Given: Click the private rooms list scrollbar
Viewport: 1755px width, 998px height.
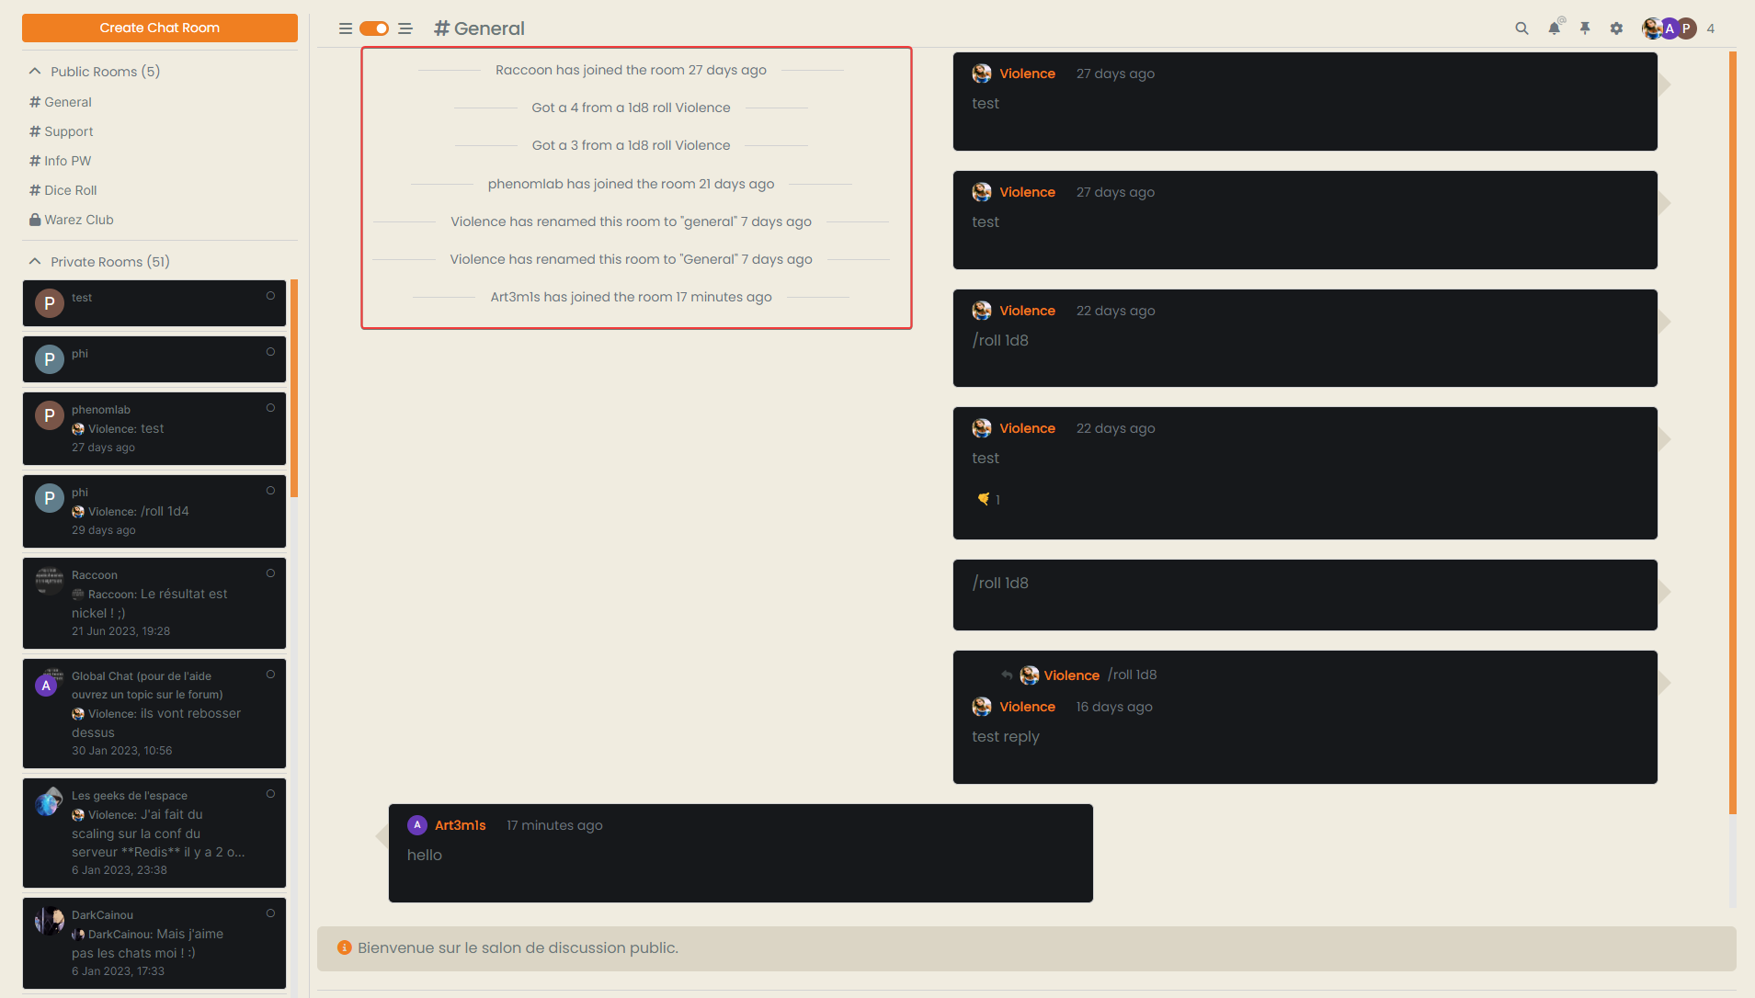Looking at the screenshot, I should pos(294,388).
